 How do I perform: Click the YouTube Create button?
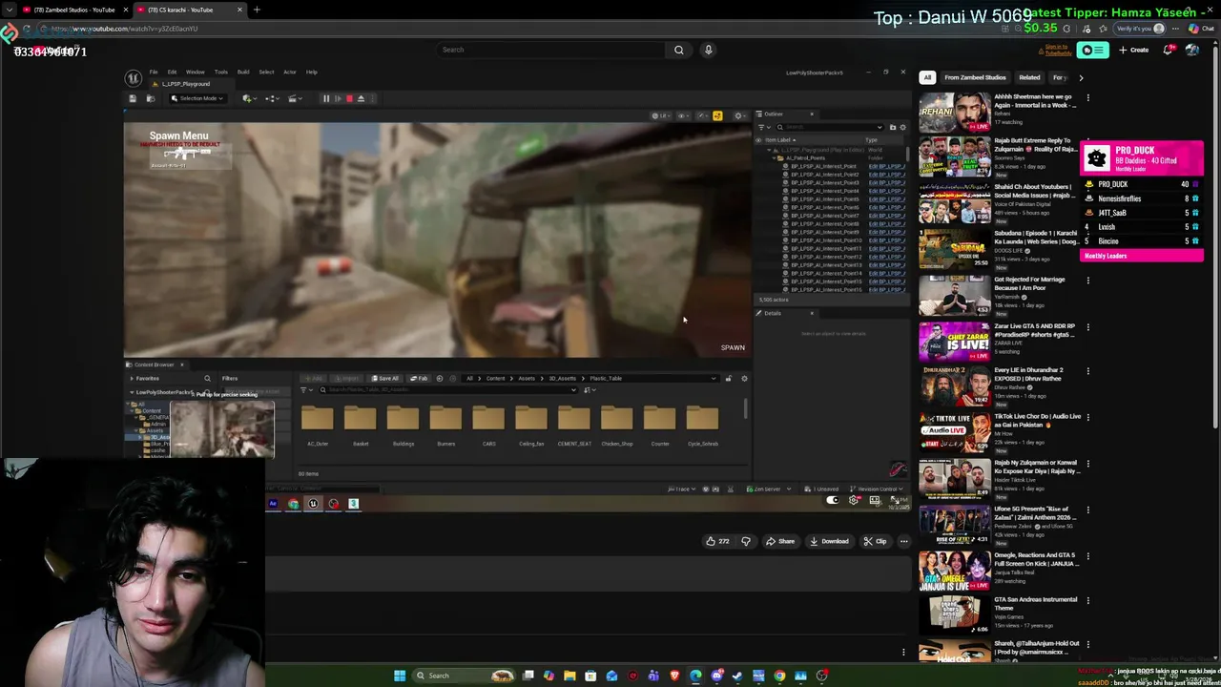1134,50
